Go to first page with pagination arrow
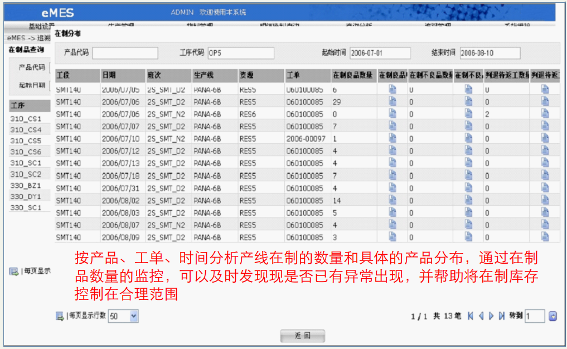This screenshot has height=349, width=567. tap(470, 316)
